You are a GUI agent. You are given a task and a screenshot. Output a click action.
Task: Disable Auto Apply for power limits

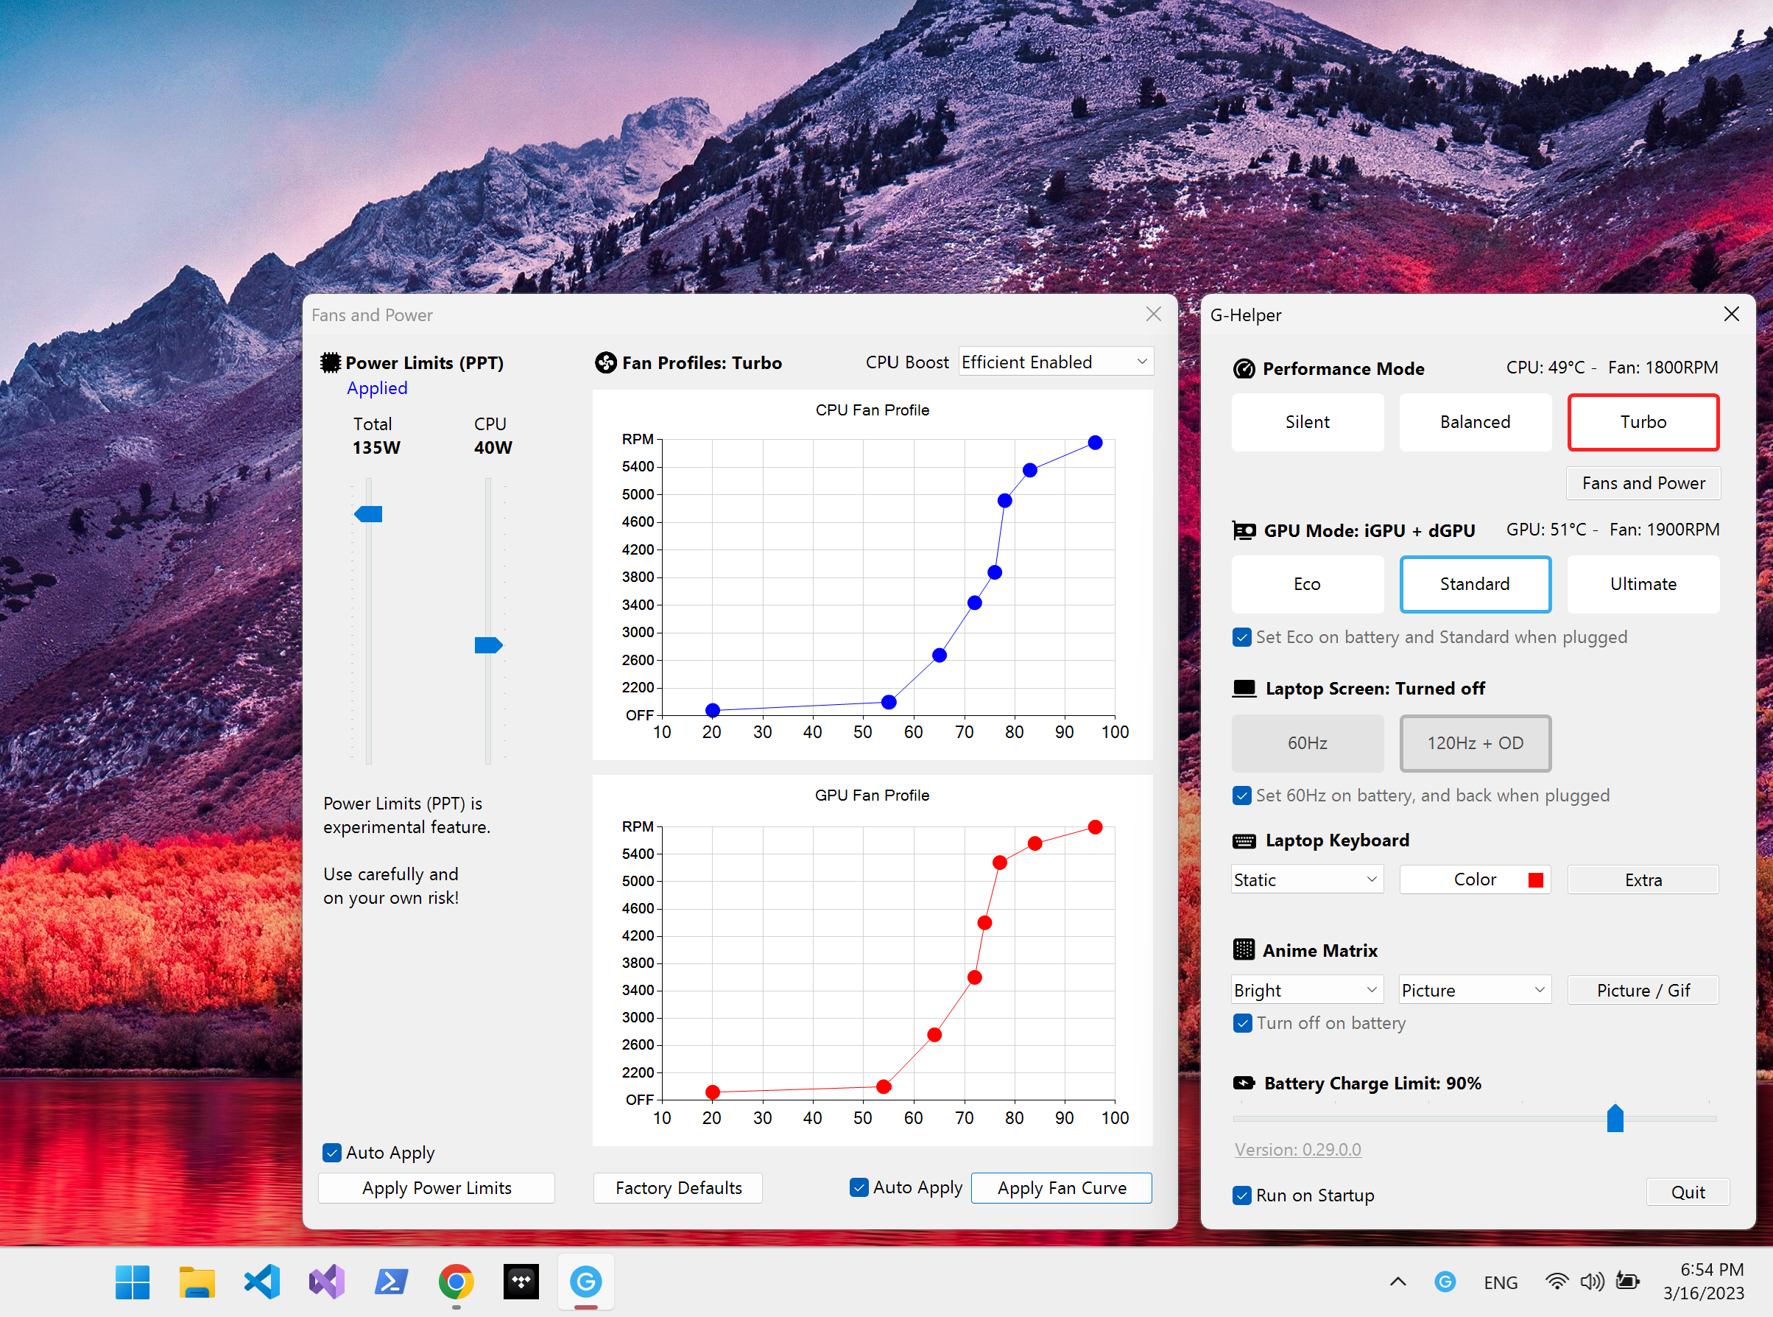point(332,1152)
